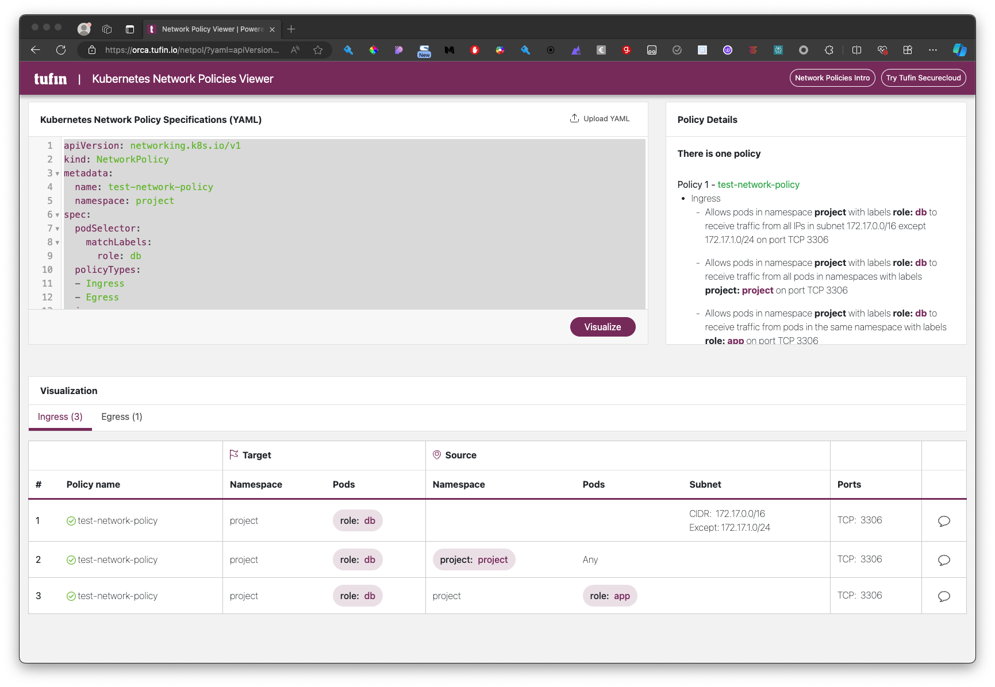Collapse the metadata fold arrow on line 3
The image size is (995, 687).
tap(57, 173)
